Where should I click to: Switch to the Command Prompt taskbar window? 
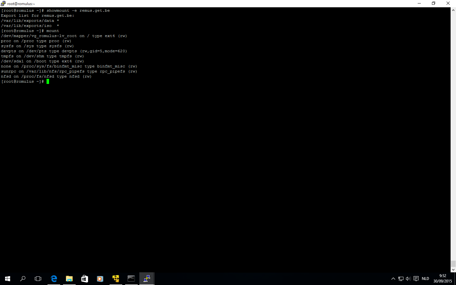point(131,279)
